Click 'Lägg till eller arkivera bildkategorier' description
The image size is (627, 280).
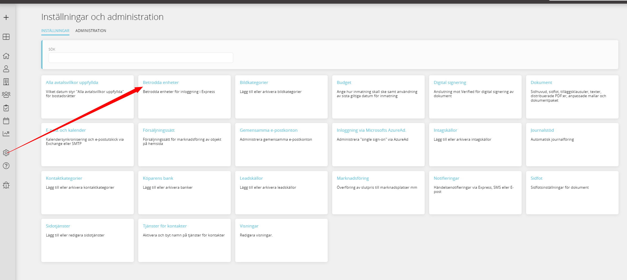click(x=271, y=92)
